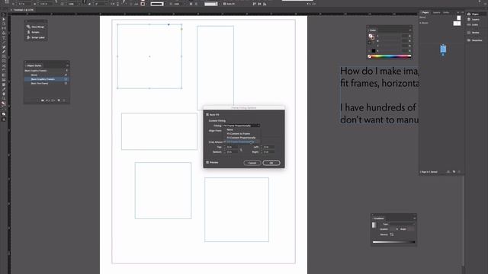Open Links from the right dock
The width and height of the screenshot is (488, 274).
[x=473, y=24]
